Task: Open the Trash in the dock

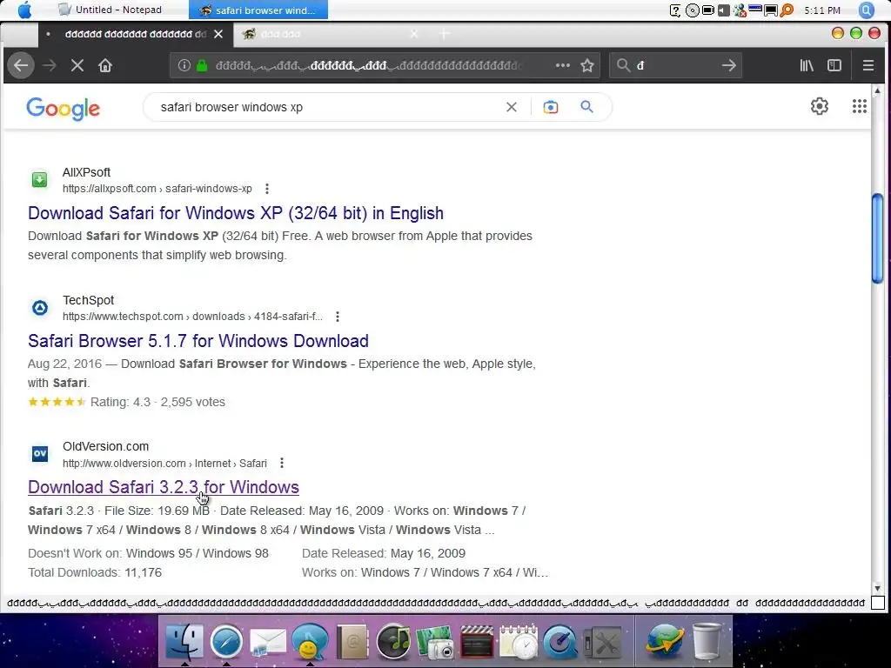Action: [707, 642]
